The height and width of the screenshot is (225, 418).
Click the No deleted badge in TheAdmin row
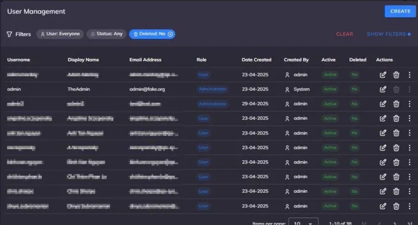(x=354, y=89)
